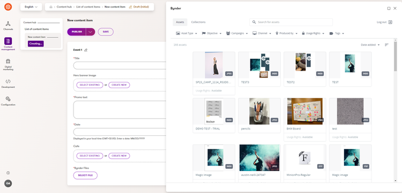Screen dimensions: 402x193
Task: Click the home icon in breadcrumb
Action: pos(51,7)
